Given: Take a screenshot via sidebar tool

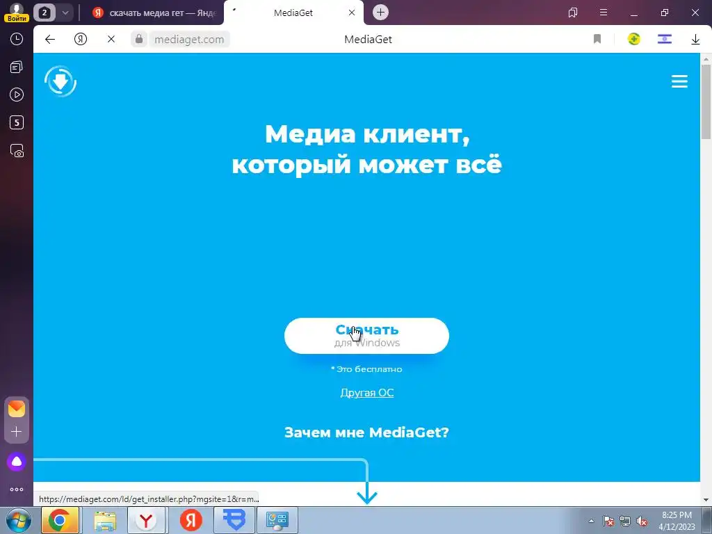Looking at the screenshot, I should coord(17,150).
